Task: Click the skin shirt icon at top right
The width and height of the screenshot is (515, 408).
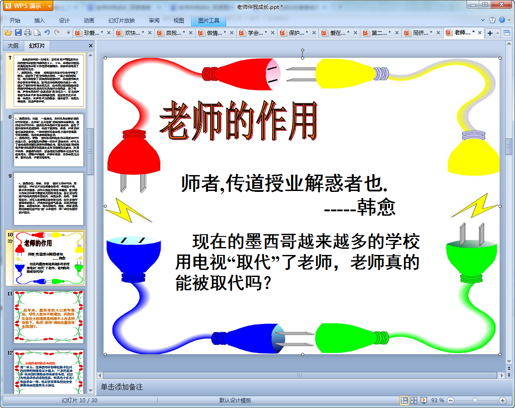Action: tap(492, 20)
